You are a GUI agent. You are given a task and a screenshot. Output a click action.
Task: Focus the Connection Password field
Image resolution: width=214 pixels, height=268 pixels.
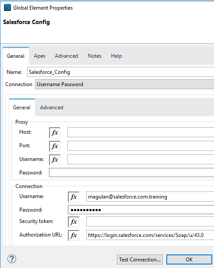tap(141, 209)
